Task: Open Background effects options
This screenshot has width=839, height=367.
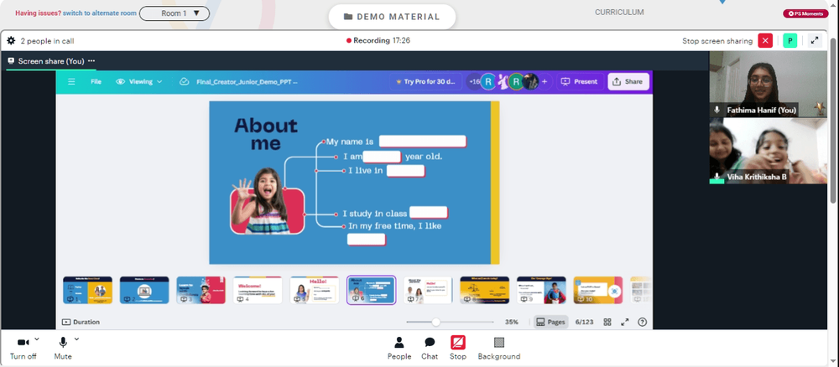Action: point(498,349)
